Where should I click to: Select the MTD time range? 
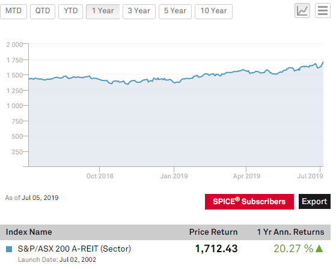13,11
